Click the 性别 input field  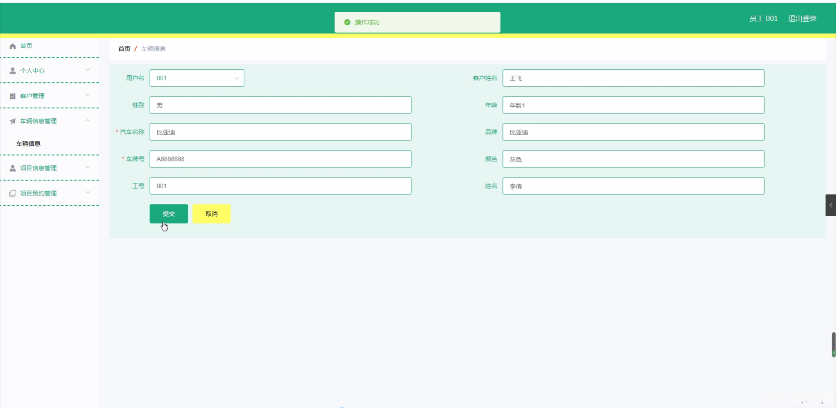click(280, 105)
